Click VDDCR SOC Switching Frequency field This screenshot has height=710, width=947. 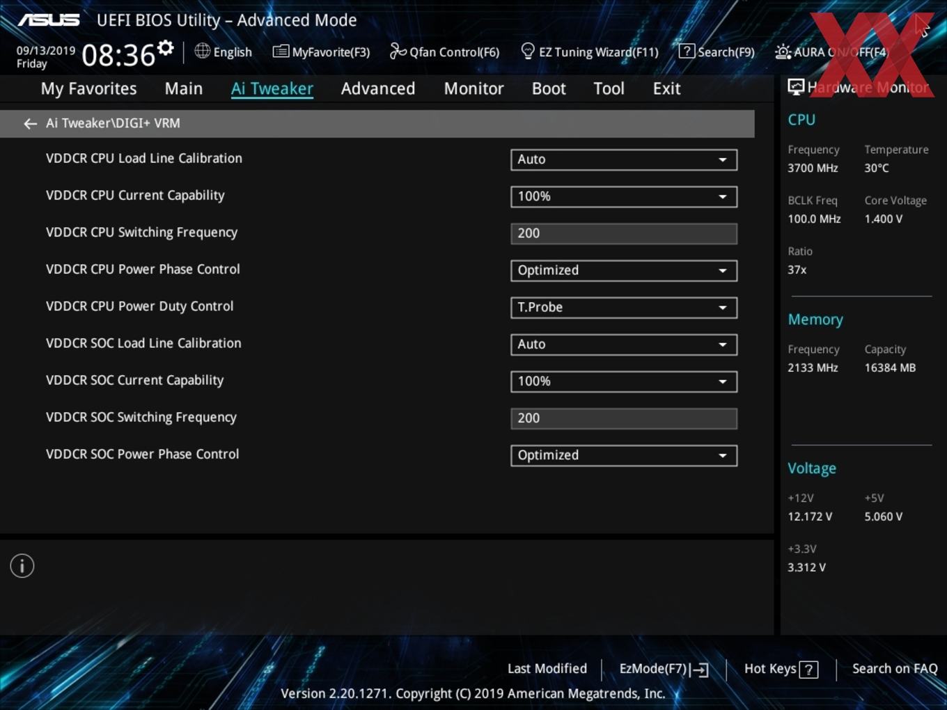(624, 418)
